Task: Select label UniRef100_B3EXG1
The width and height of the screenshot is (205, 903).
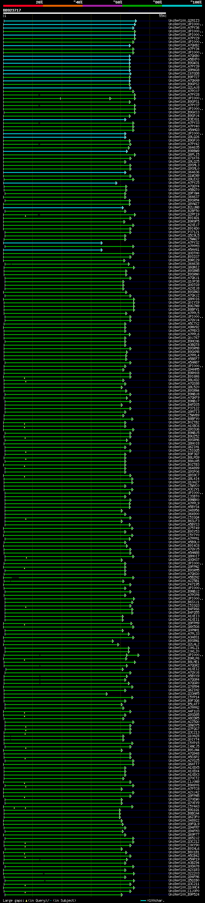Action: point(184,119)
